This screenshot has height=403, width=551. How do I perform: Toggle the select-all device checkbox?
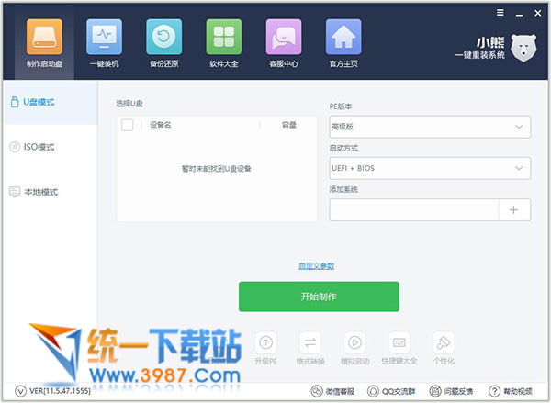(128, 125)
